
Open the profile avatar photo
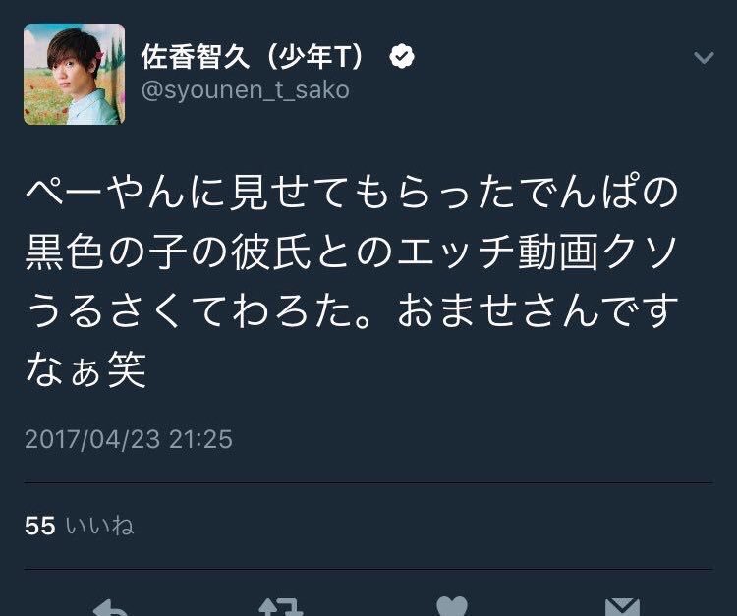tap(75, 74)
